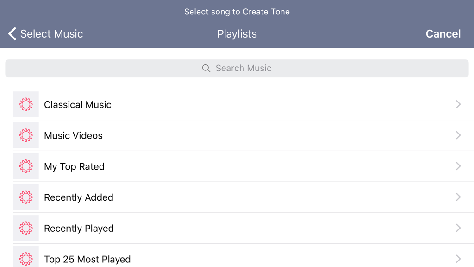Open Music Videos using its right chevron
This screenshot has height=267, width=474.
[x=458, y=135]
